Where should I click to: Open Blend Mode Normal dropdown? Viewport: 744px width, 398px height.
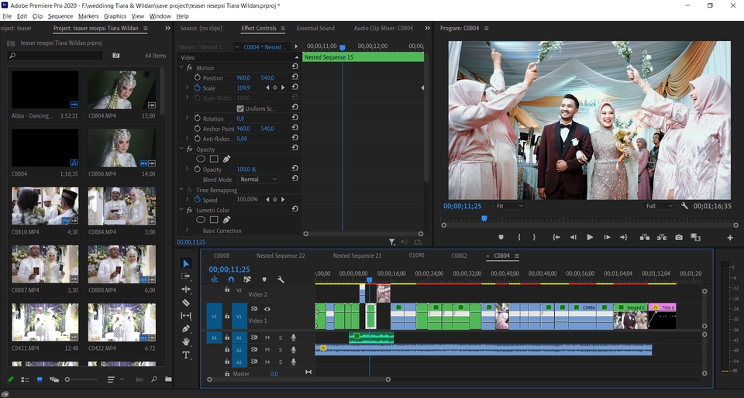click(x=257, y=180)
